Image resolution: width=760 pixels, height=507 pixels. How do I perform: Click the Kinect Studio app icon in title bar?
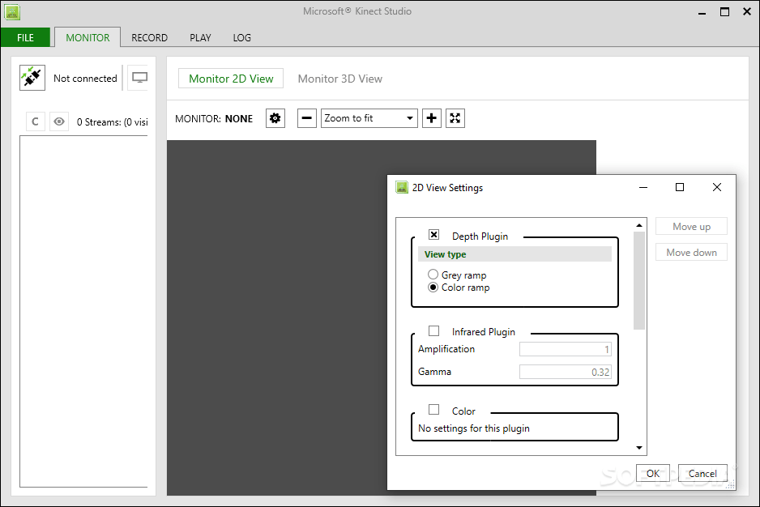coord(11,11)
